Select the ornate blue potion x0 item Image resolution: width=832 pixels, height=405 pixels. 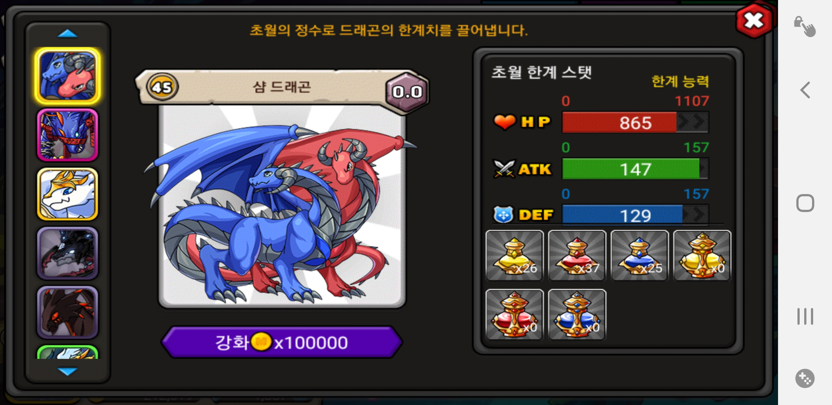[577, 314]
